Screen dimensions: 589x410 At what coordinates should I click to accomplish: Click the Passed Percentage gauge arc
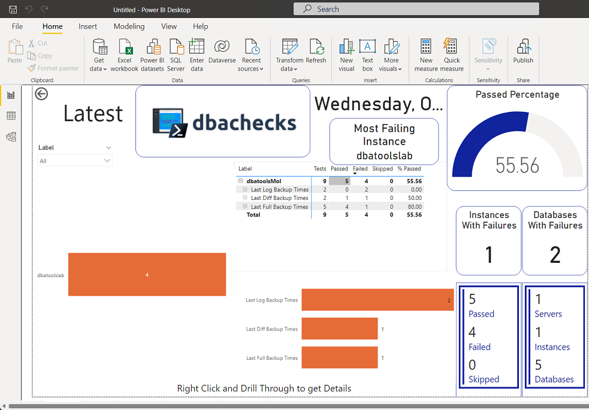tap(488, 139)
